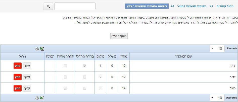Image resolution: width=238 pixels, height=102 pixels.
Task: Click the magnifier search button
Action: click(48, 6)
